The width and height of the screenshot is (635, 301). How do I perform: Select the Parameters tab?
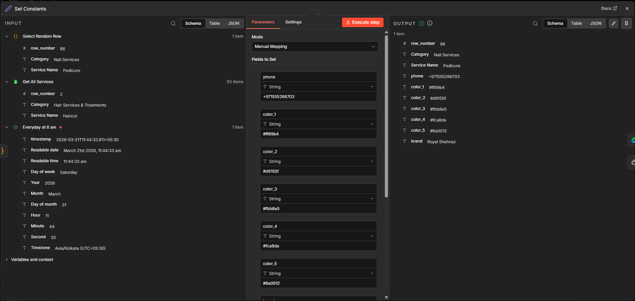(x=263, y=22)
